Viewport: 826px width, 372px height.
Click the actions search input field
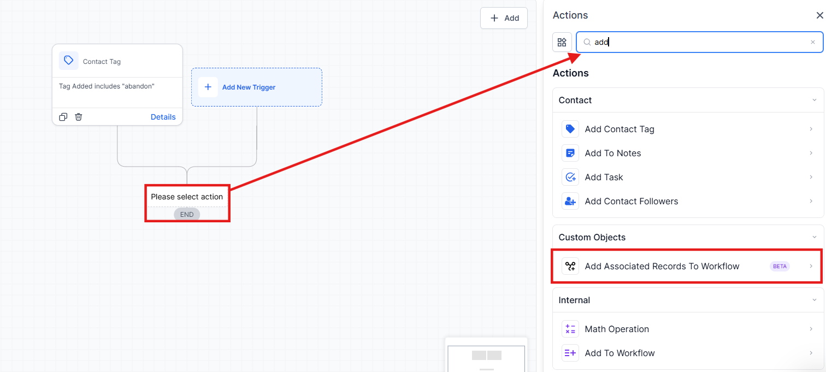pos(699,42)
